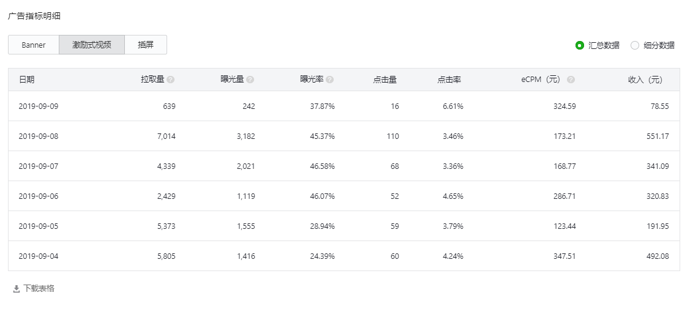Switch to the 插屏 tab
The height and width of the screenshot is (317, 690).
click(x=146, y=45)
